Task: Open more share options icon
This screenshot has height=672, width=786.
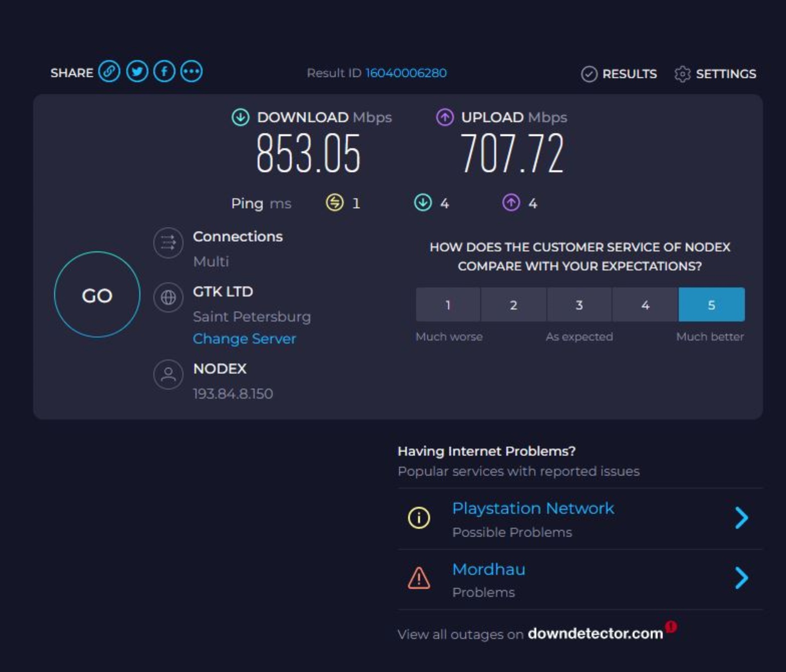Action: tap(192, 72)
